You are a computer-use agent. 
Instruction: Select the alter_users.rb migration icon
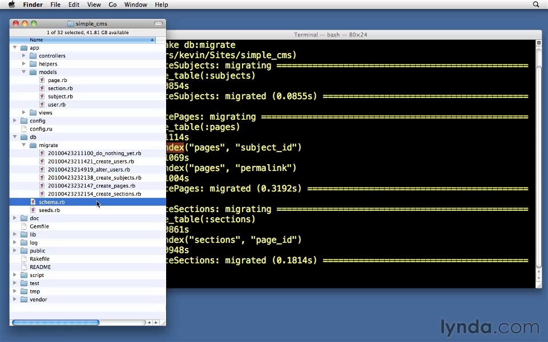point(42,169)
